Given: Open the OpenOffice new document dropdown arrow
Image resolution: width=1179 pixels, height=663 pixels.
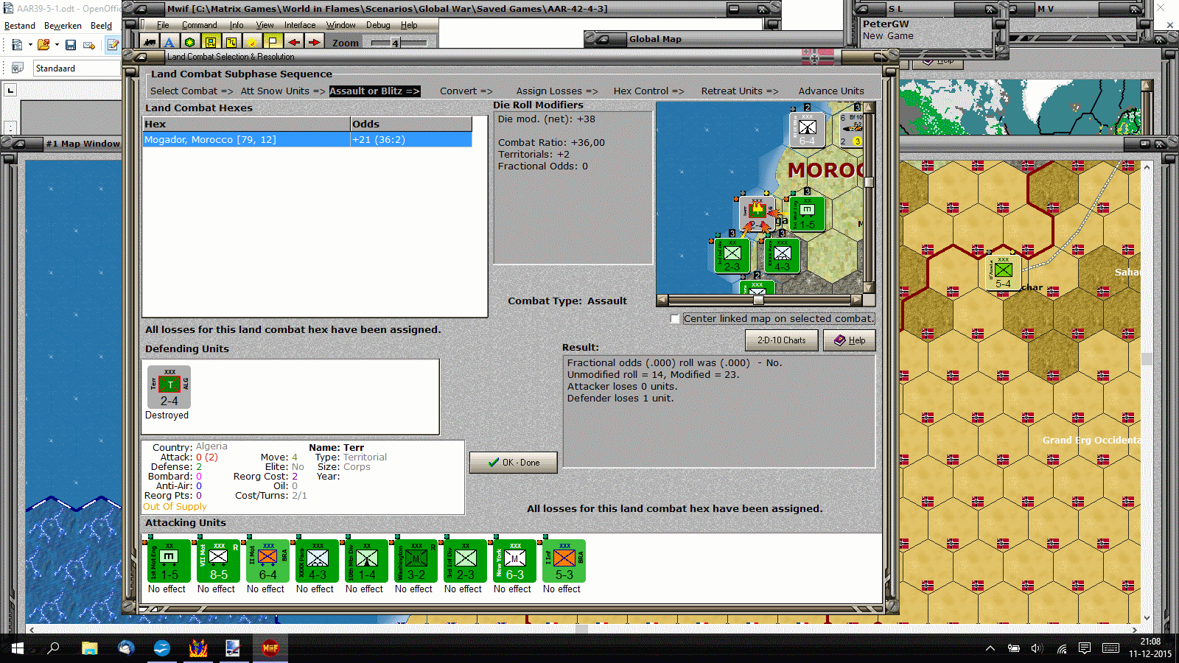Looking at the screenshot, I should pos(30,45).
